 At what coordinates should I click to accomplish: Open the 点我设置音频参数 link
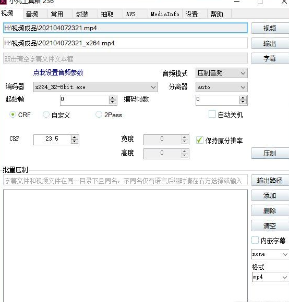(58, 72)
